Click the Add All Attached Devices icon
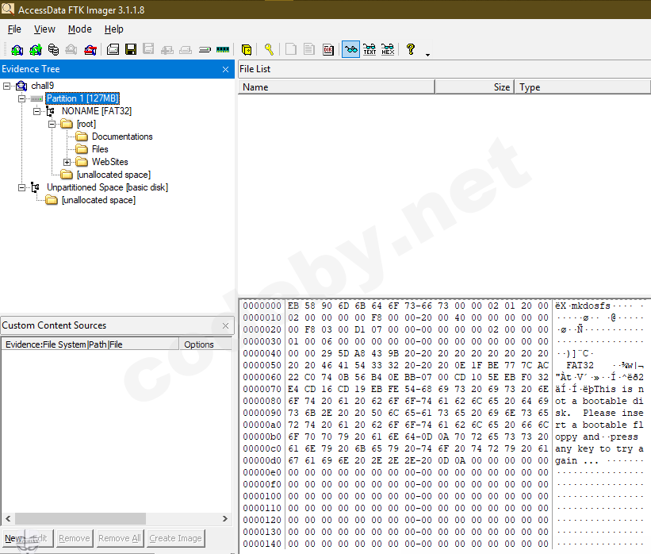Viewport: 651px width, 554px height. tap(35, 49)
